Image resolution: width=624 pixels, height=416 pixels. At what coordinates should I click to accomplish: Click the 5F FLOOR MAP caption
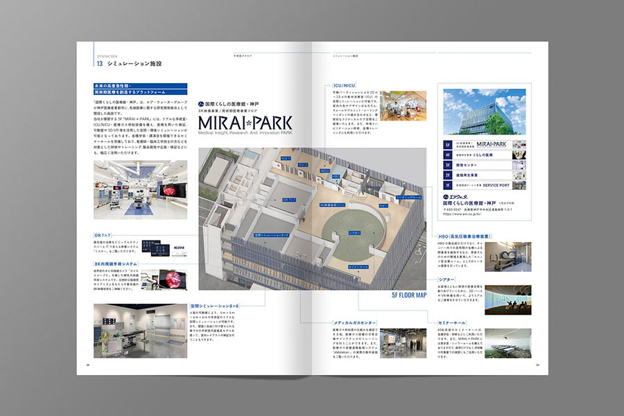point(409,295)
